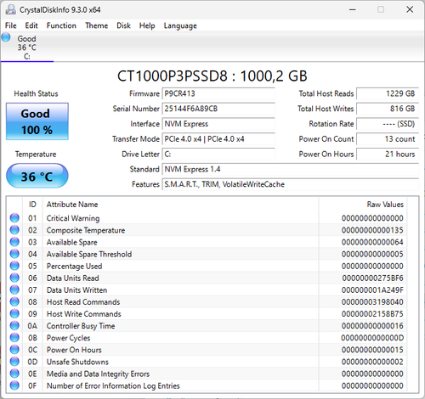
Task: Click the Drive Letter field
Action: tap(218, 155)
